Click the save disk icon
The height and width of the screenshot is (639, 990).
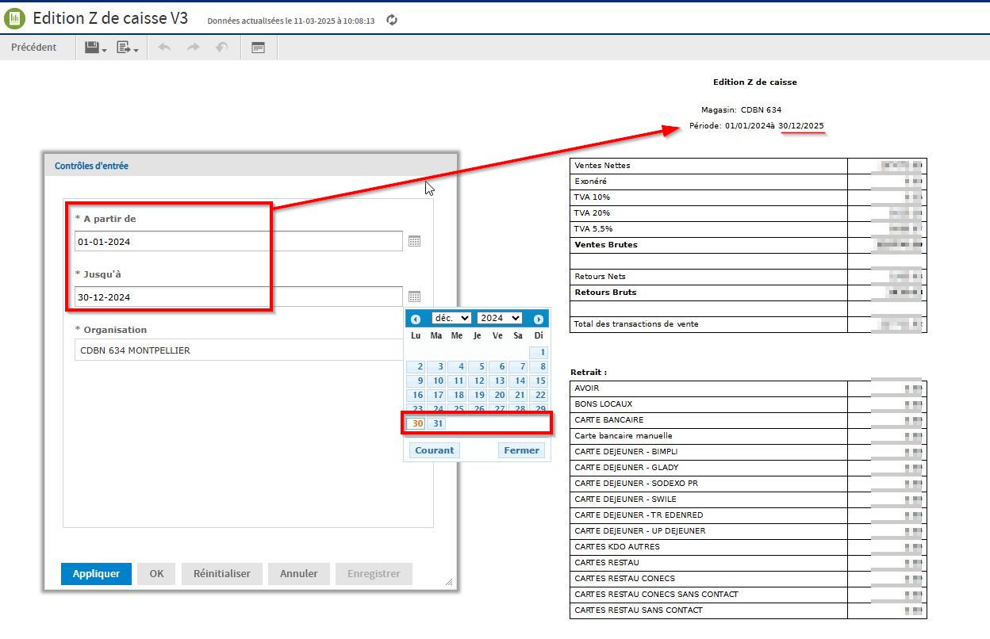click(x=92, y=48)
